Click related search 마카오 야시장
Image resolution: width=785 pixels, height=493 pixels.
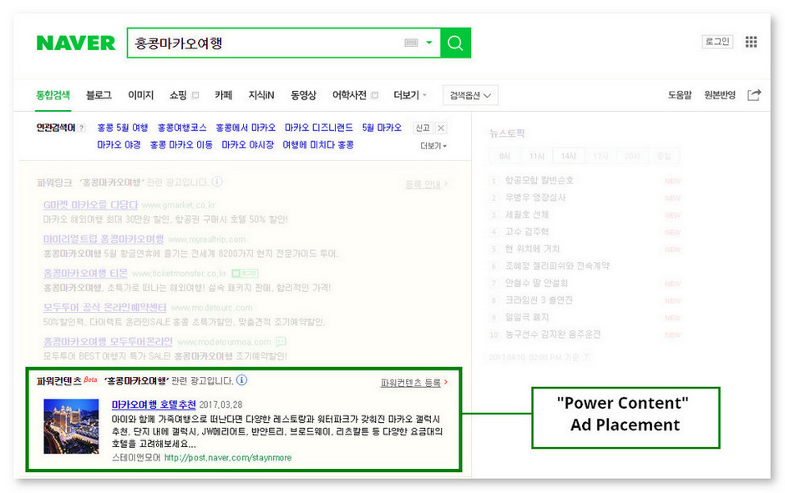(248, 145)
